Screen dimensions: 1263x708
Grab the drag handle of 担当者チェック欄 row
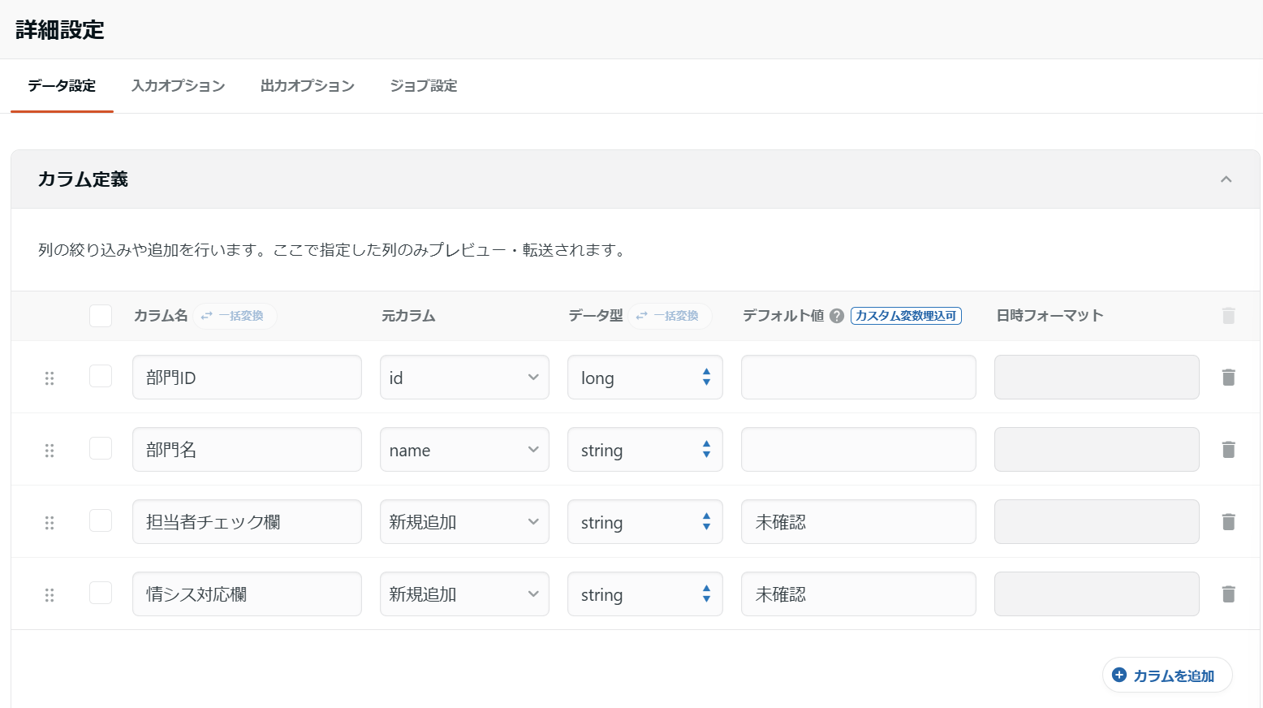point(50,522)
